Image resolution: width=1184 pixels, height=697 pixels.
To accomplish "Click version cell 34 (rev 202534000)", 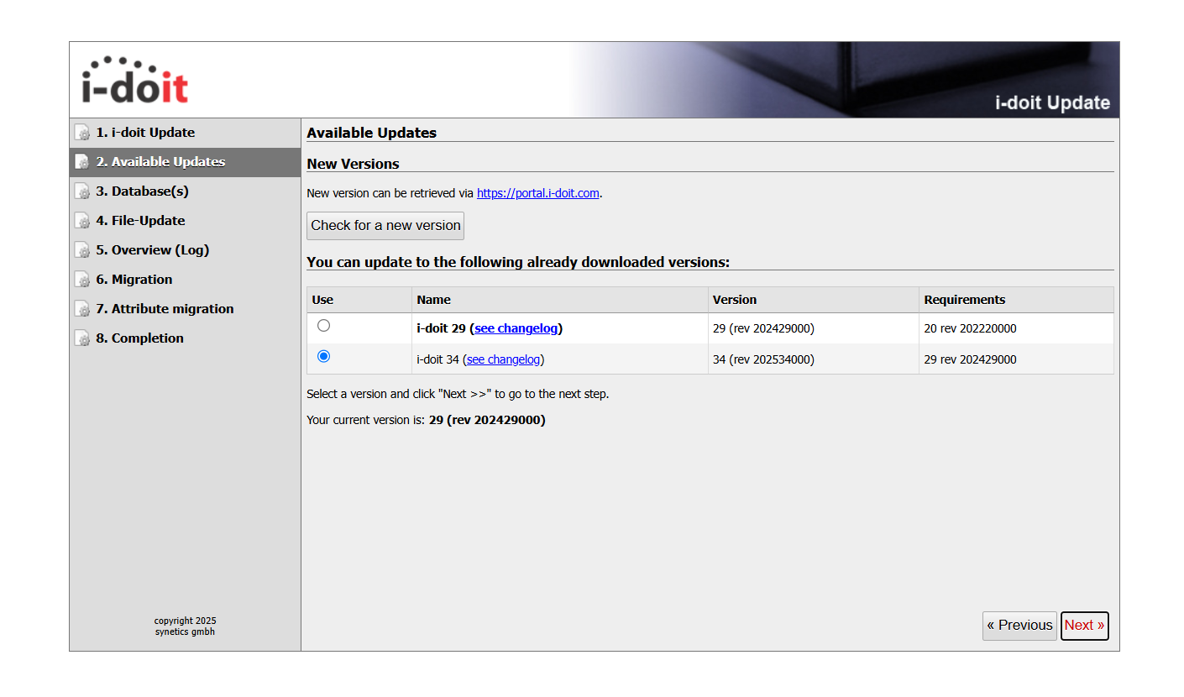I will pos(763,359).
